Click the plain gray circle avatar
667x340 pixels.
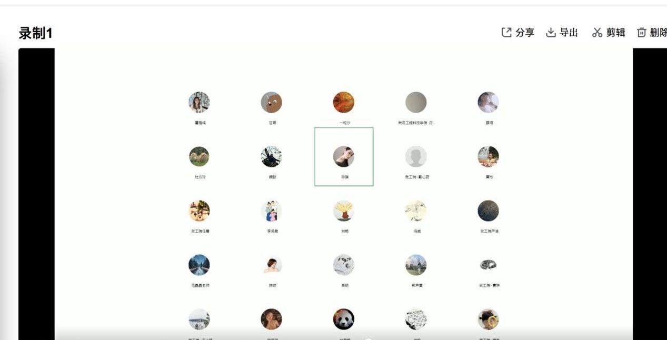click(416, 102)
